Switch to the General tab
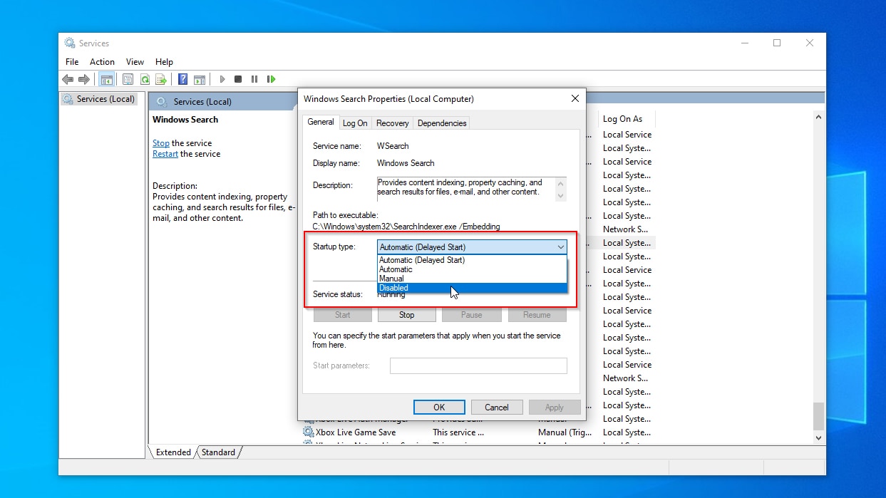 tap(321, 122)
